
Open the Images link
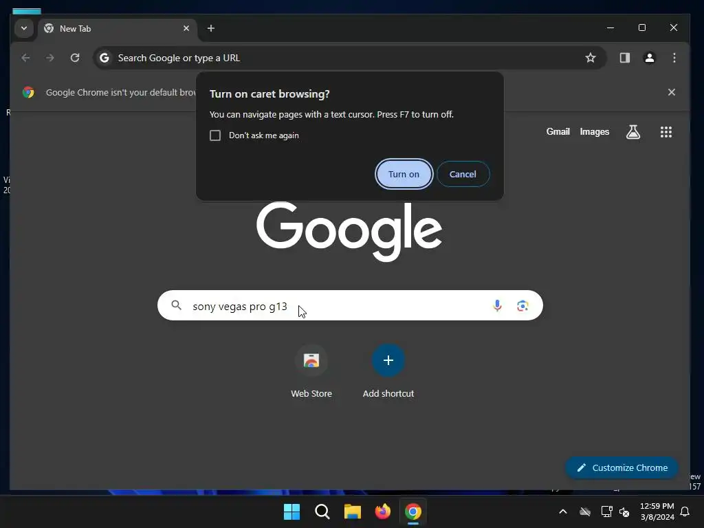click(594, 131)
